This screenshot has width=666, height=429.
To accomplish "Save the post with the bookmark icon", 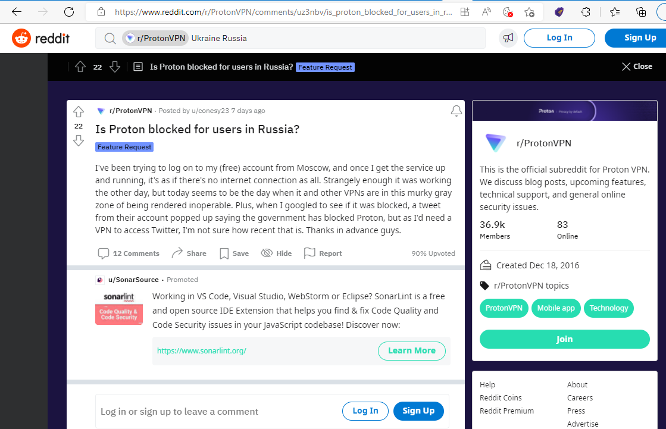I will [x=234, y=253].
